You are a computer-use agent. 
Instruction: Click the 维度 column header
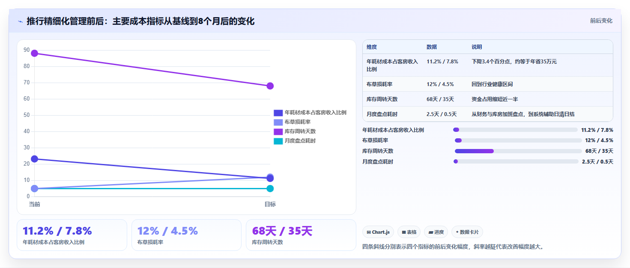[x=372, y=47]
